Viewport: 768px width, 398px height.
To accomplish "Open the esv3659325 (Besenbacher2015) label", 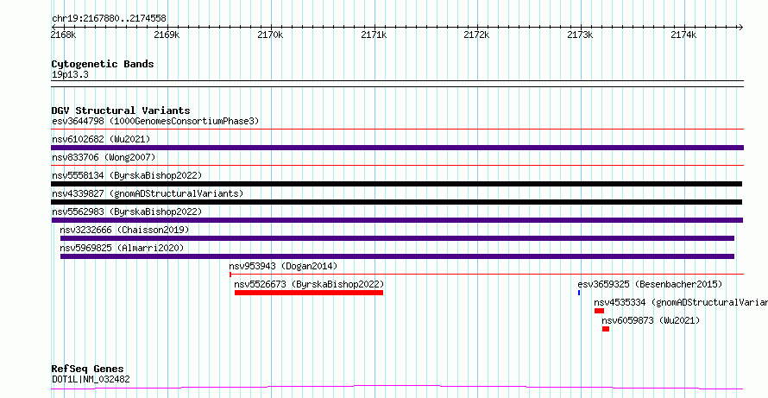I will pyautogui.click(x=650, y=284).
